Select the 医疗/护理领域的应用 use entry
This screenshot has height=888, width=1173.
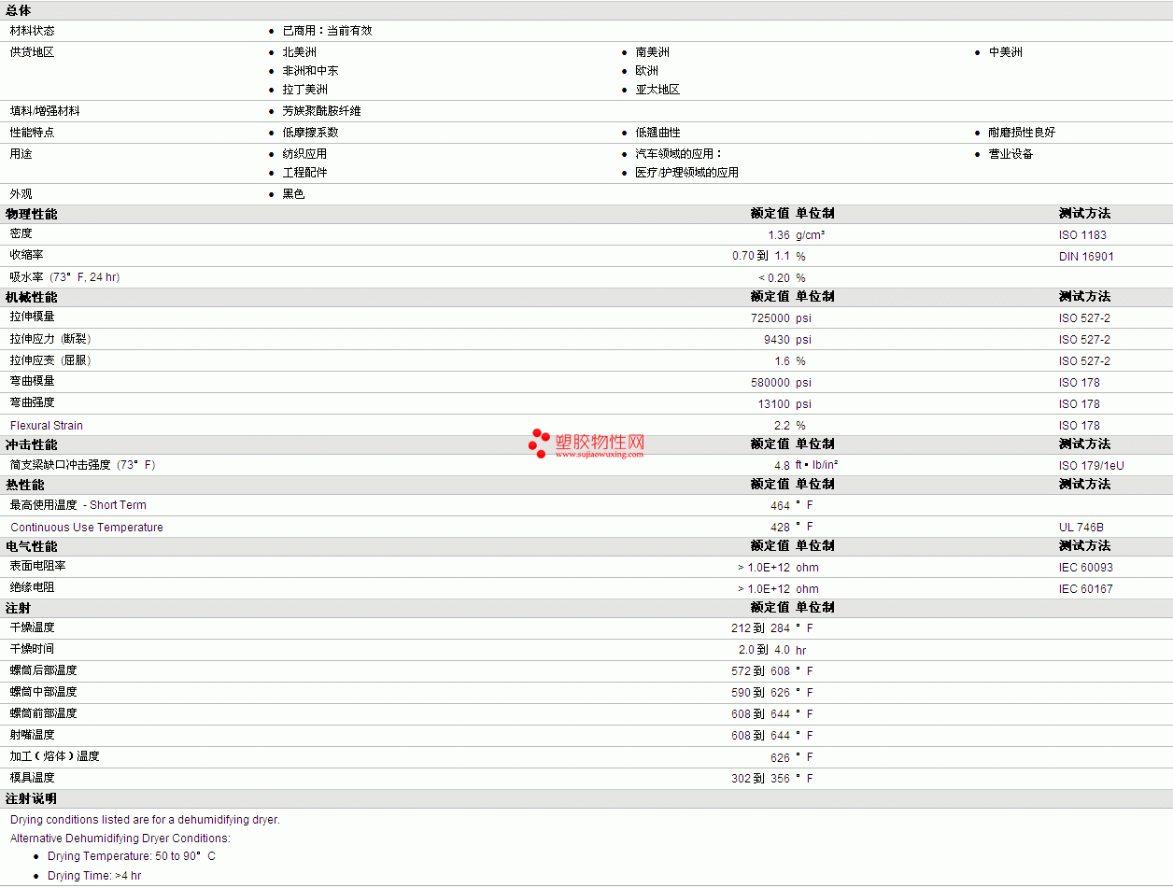(687, 173)
